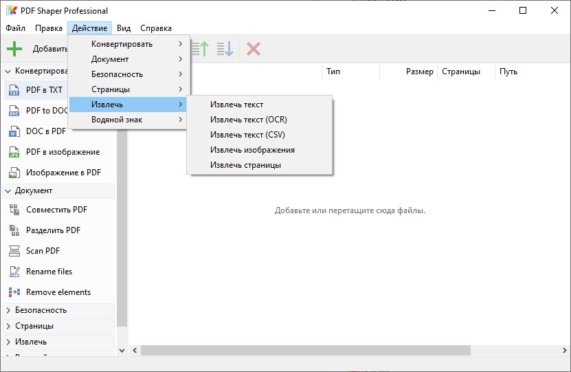Collapse the Документ sidebar section
Screen dimensions: 571x372
click(8, 191)
